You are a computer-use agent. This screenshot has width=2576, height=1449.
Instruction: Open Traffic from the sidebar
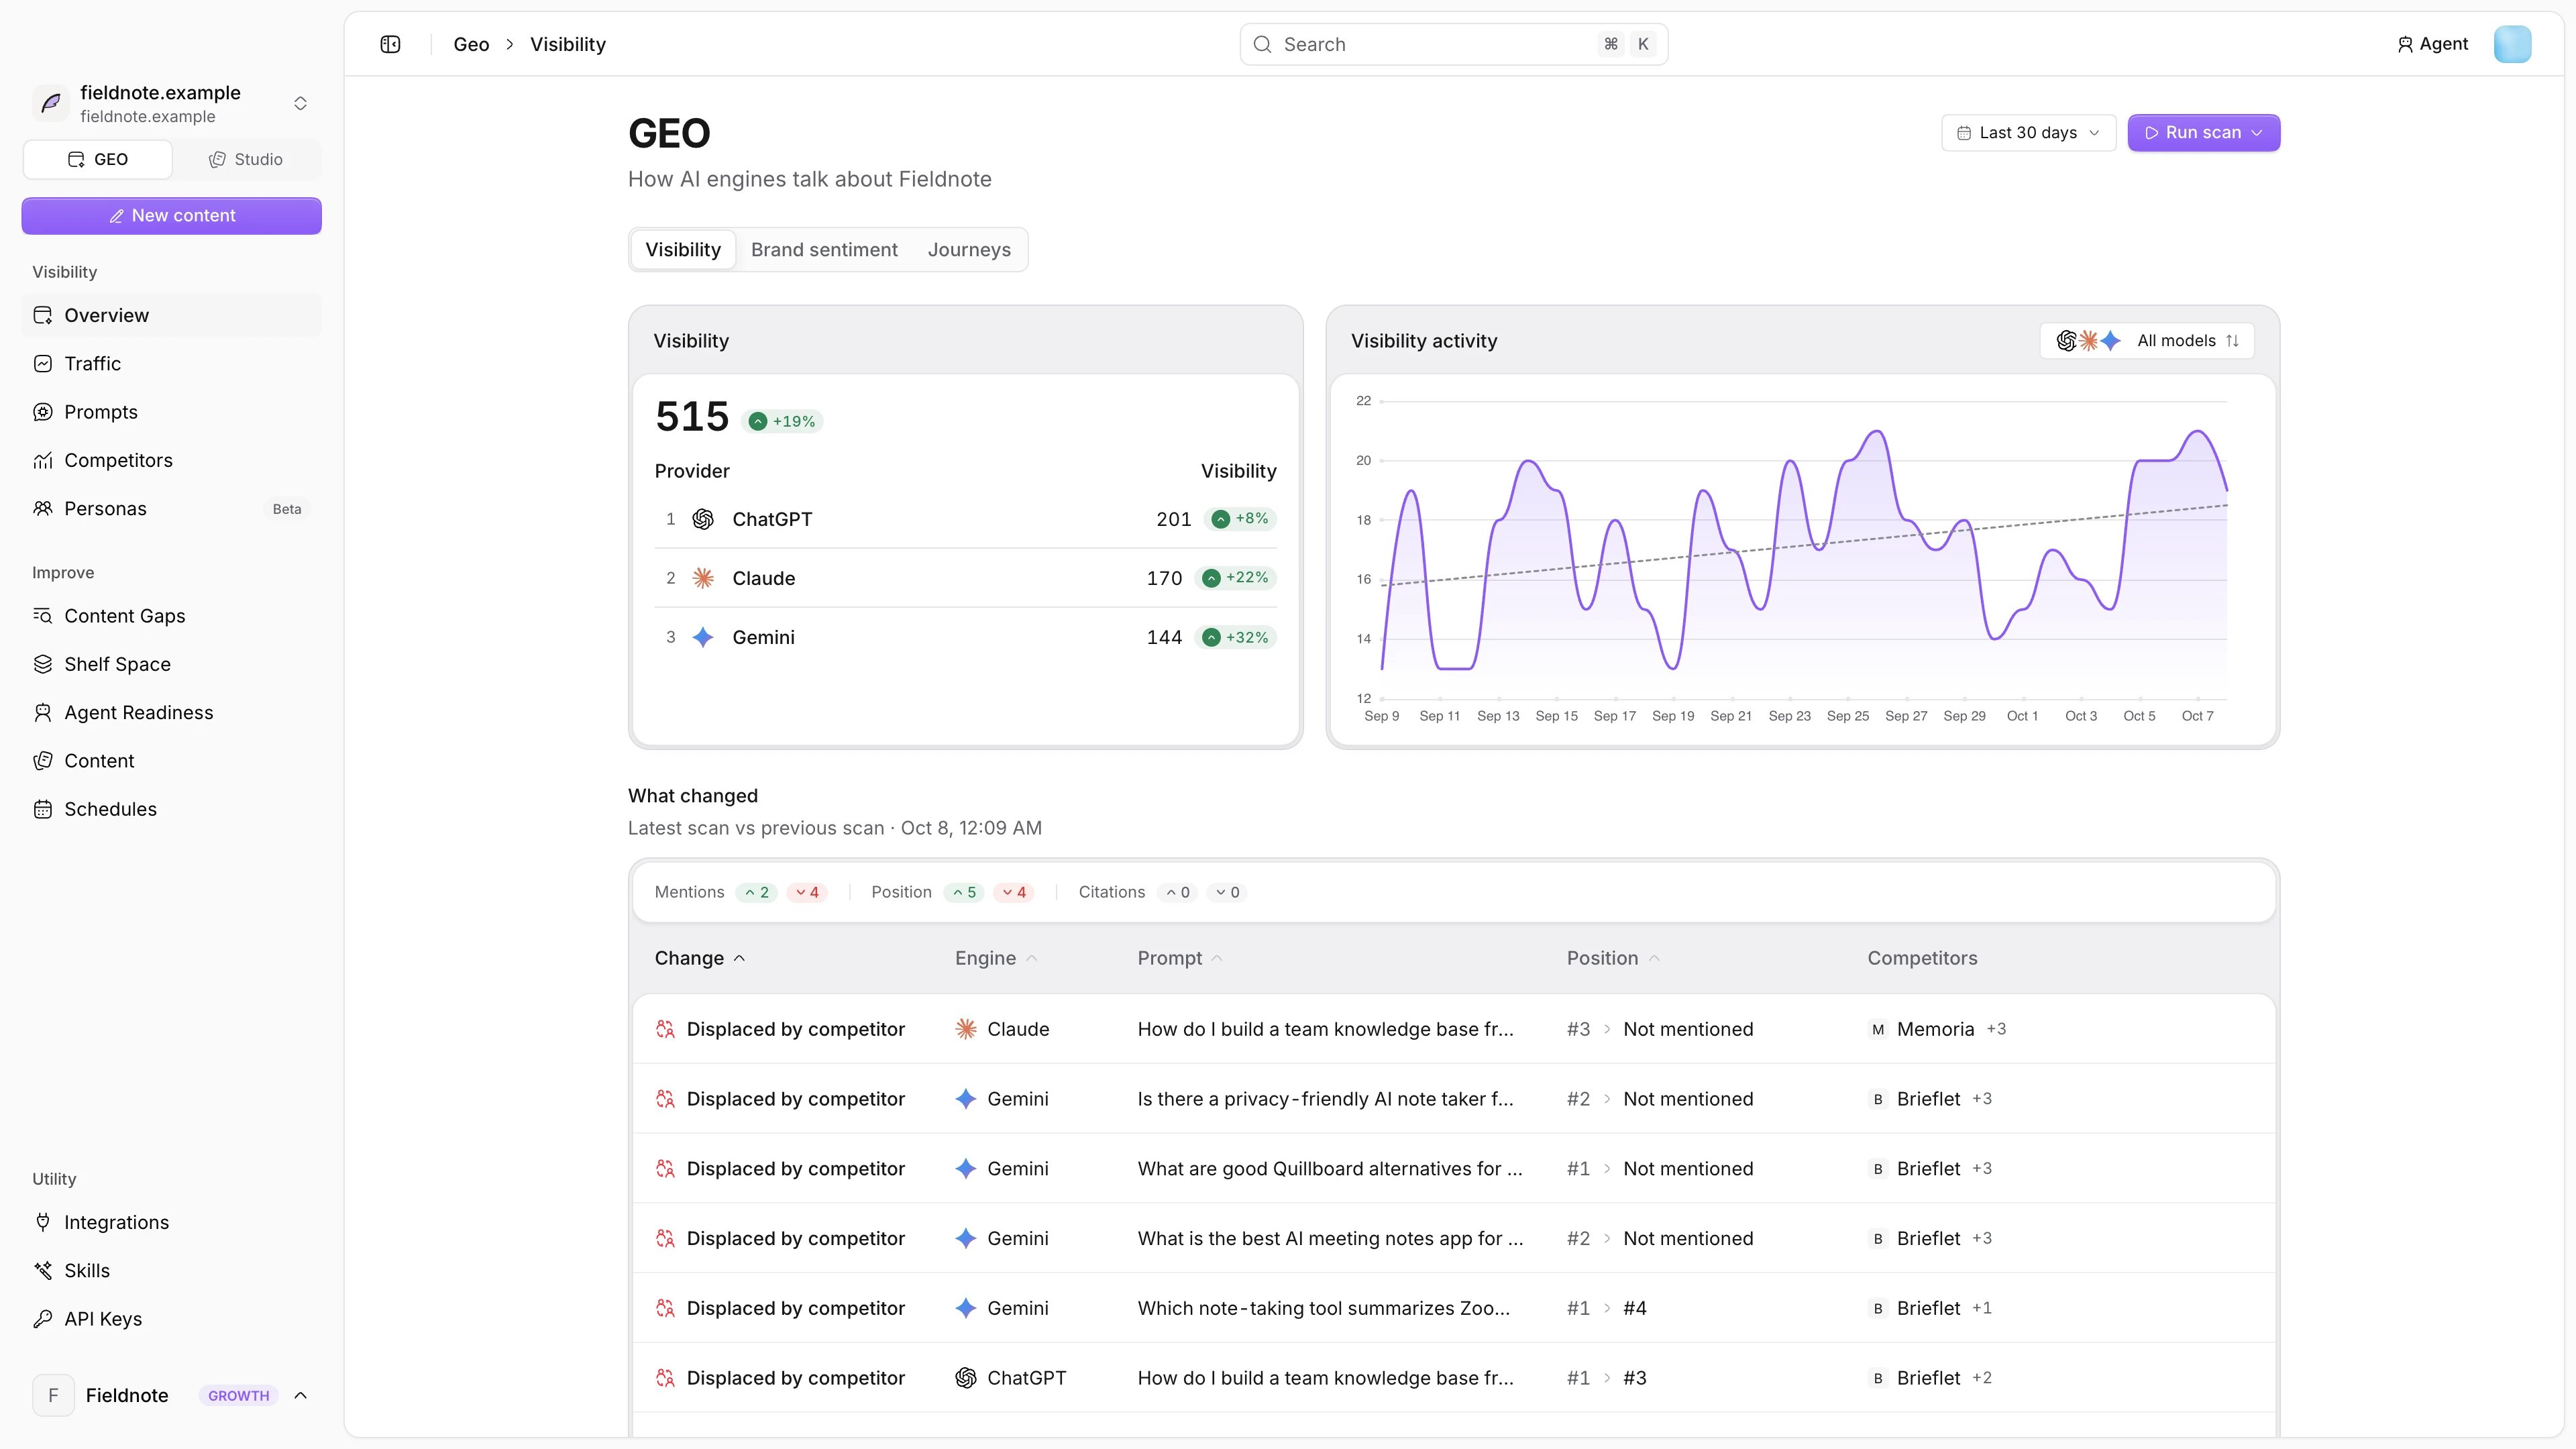(x=171, y=364)
